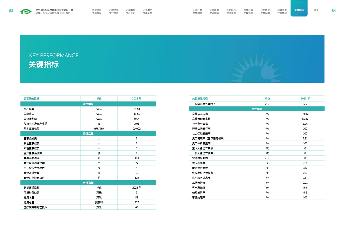The image size is (345, 234).
Task: Click the 资产总额 value 24.84
Action: tap(137, 109)
